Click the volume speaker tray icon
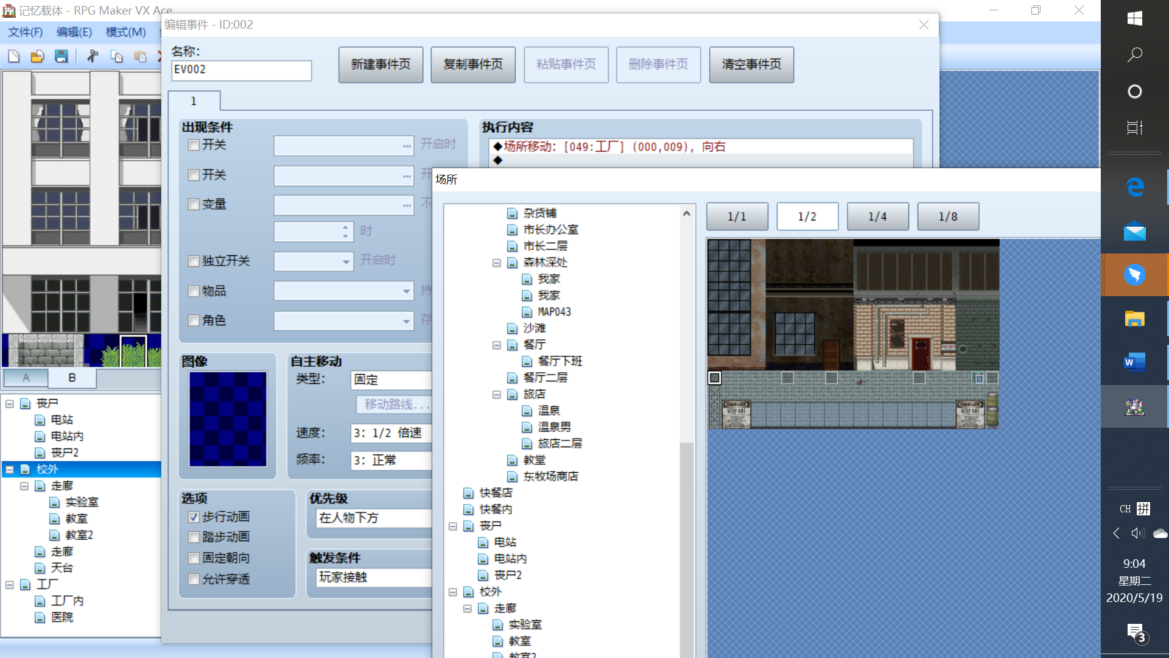1169x658 pixels. 1137,534
